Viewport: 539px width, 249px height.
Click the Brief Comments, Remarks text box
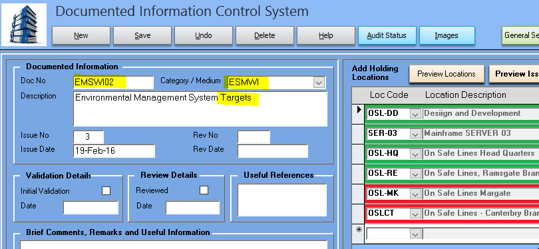click(174, 245)
